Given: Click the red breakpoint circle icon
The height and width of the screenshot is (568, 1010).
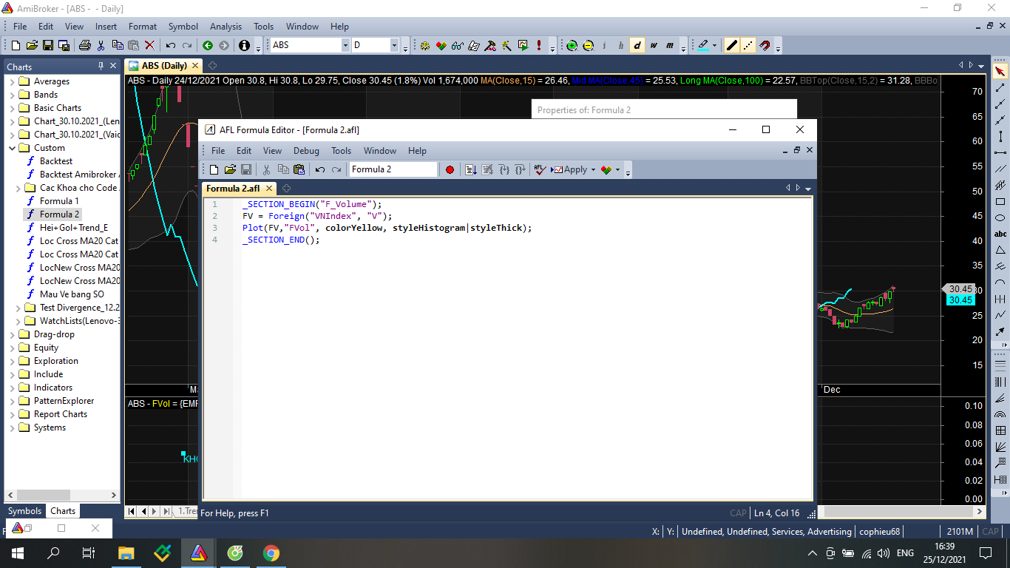Looking at the screenshot, I should point(450,169).
